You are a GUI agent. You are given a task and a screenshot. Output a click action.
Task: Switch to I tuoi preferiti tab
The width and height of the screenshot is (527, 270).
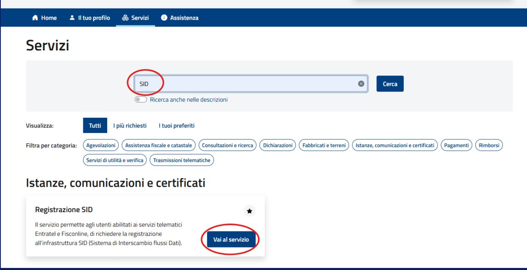pyautogui.click(x=176, y=126)
